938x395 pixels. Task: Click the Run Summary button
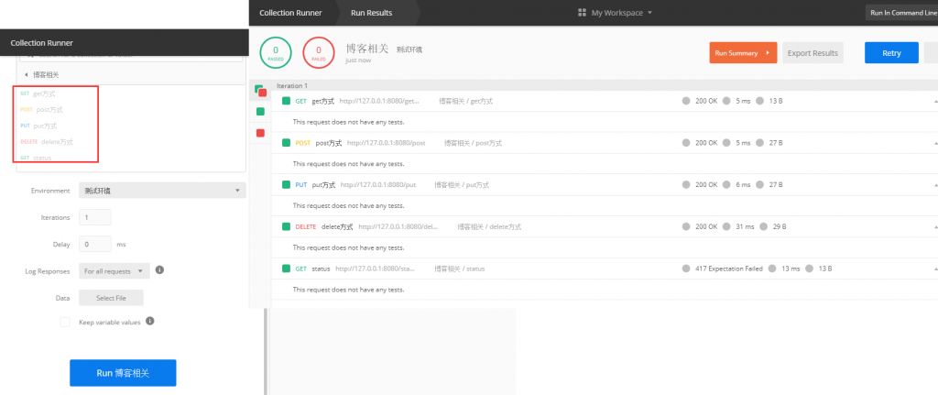pyautogui.click(x=743, y=52)
